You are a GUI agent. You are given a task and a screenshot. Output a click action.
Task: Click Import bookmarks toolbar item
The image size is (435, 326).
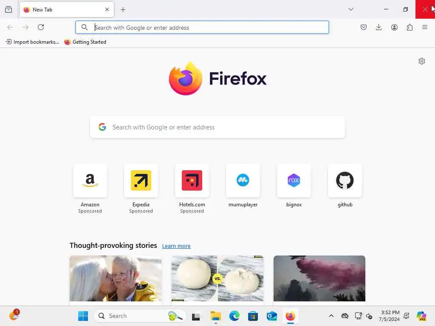coord(32,42)
